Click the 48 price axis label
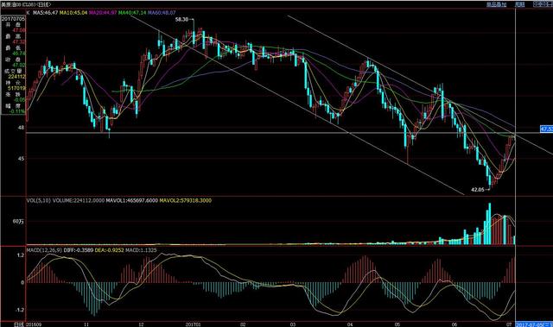 coord(21,128)
